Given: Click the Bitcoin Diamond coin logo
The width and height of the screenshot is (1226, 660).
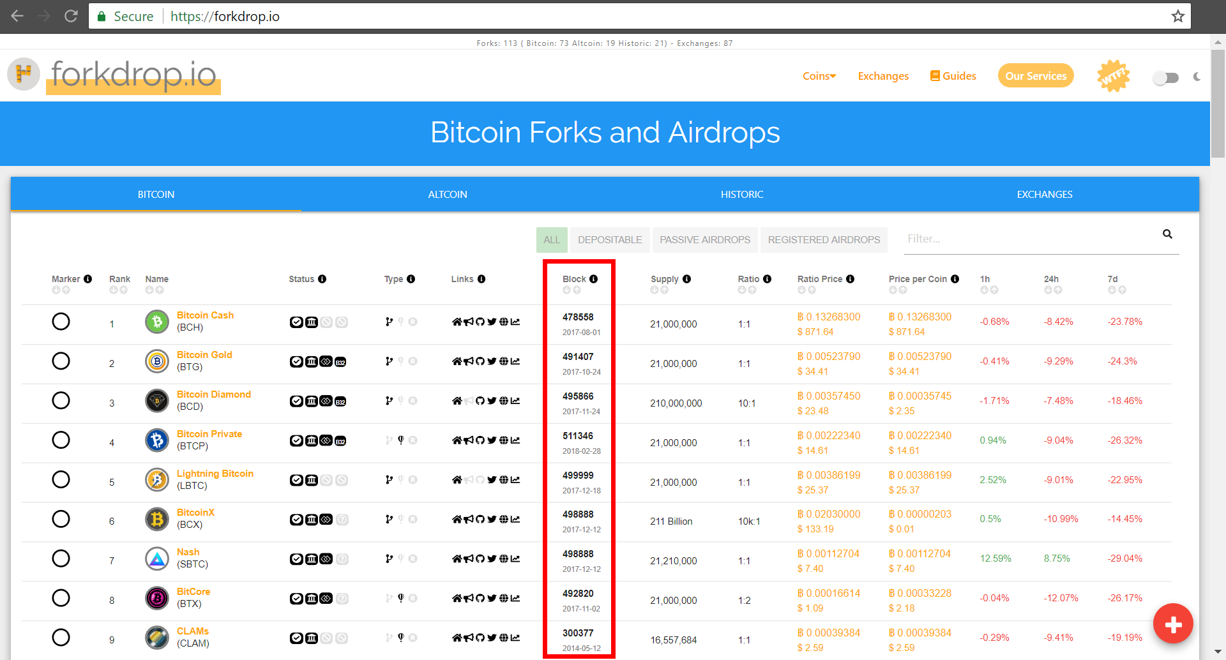Looking at the screenshot, I should coord(157,401).
